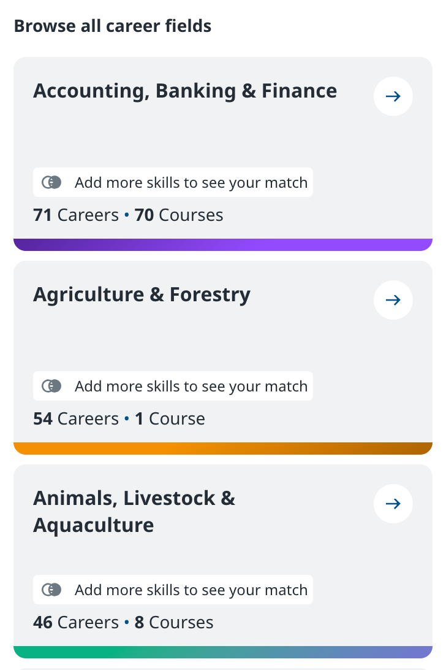Select 'Add more skills' in the Accounting card
446x670 pixels.
(191, 182)
